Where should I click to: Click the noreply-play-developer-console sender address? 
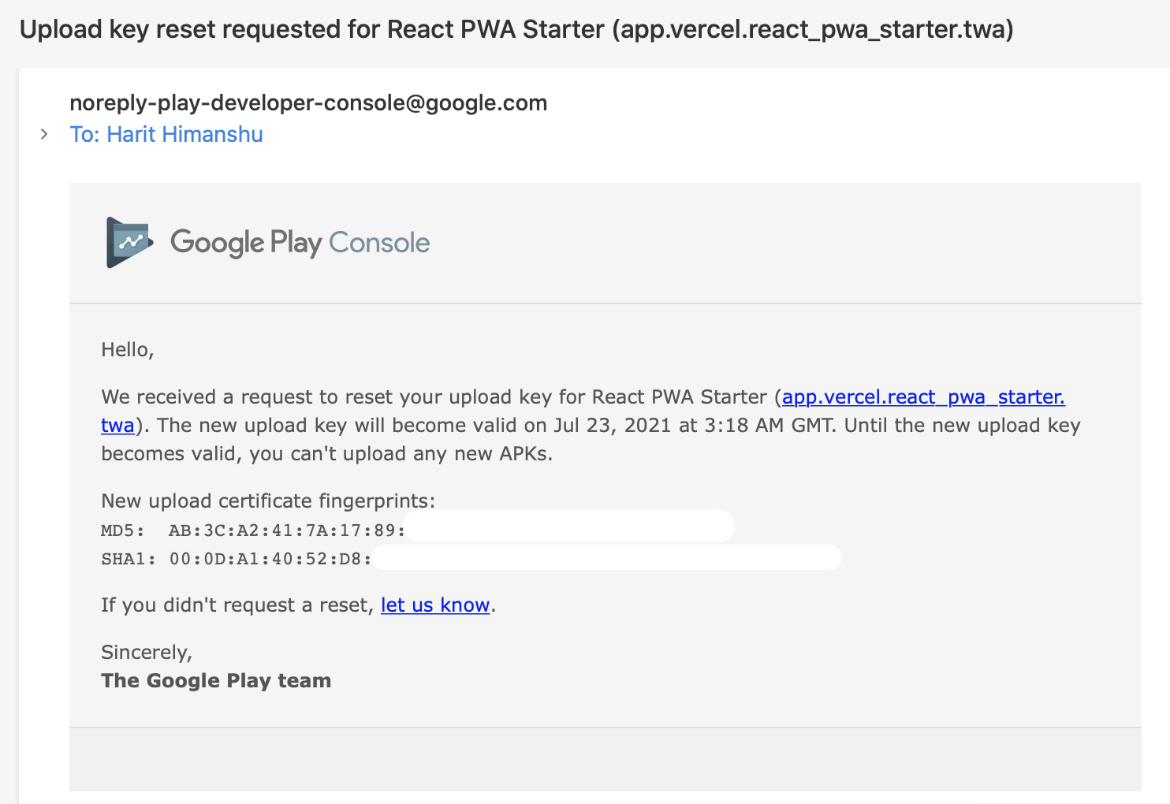(x=308, y=102)
